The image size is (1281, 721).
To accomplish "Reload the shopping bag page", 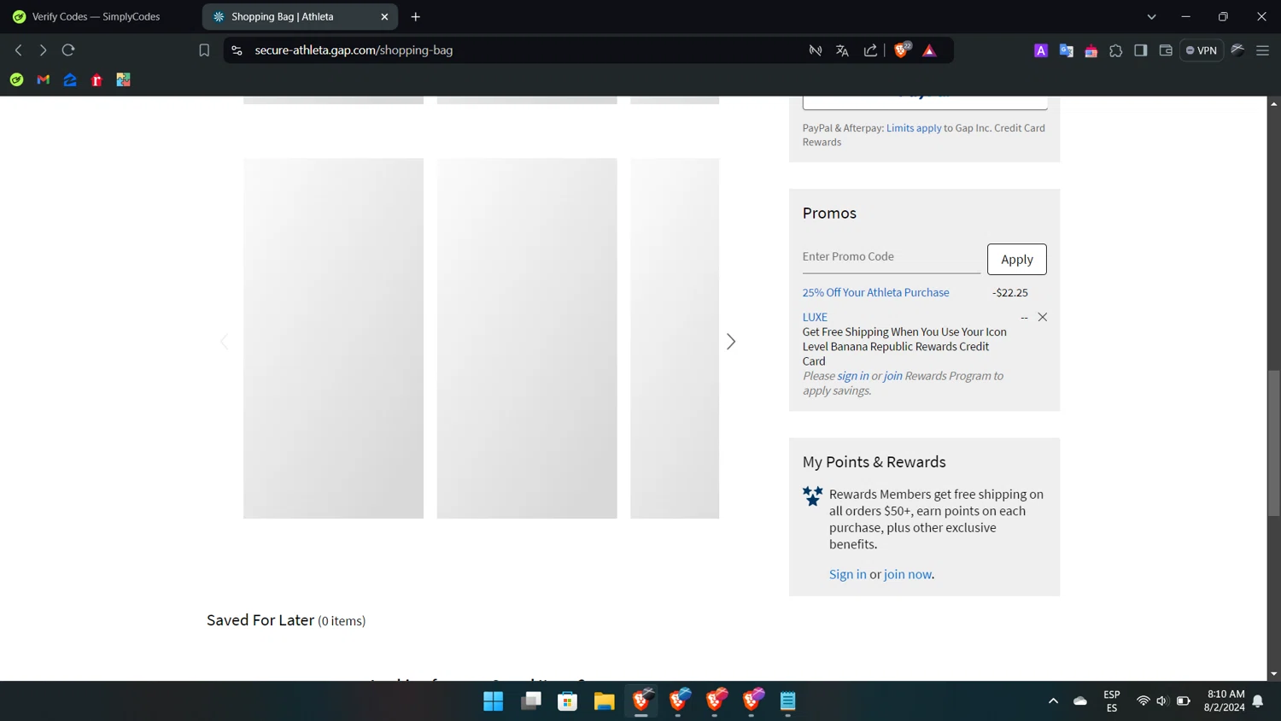I will 68,50.
